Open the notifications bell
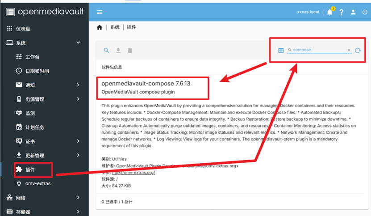371x216 pixels. (x=329, y=12)
